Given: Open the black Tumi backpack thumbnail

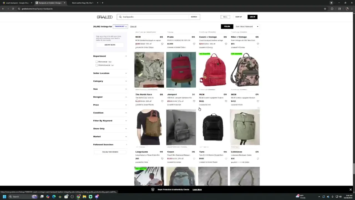Looking at the screenshot, I should click(213, 127).
